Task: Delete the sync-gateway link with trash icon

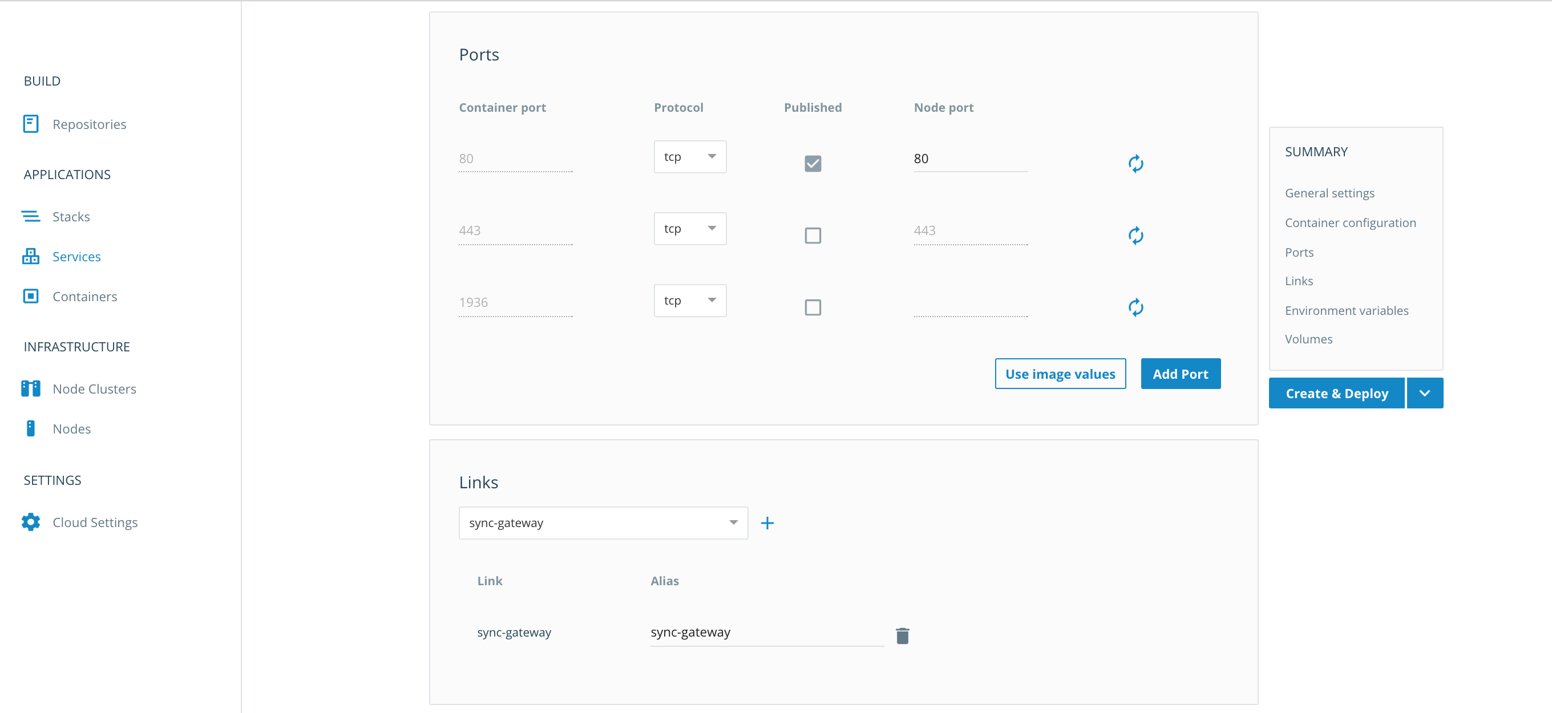Action: pos(902,635)
